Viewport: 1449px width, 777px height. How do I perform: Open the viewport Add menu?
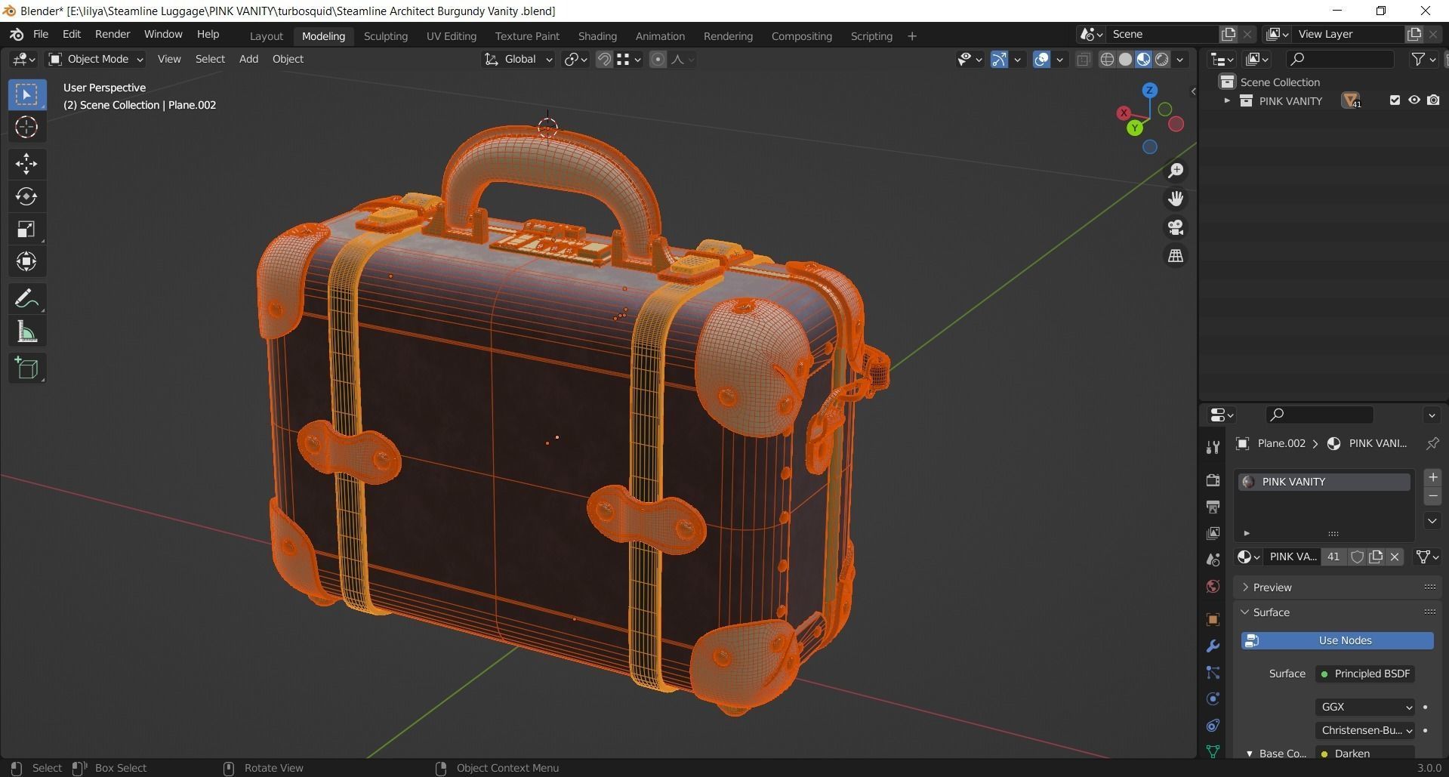248,59
